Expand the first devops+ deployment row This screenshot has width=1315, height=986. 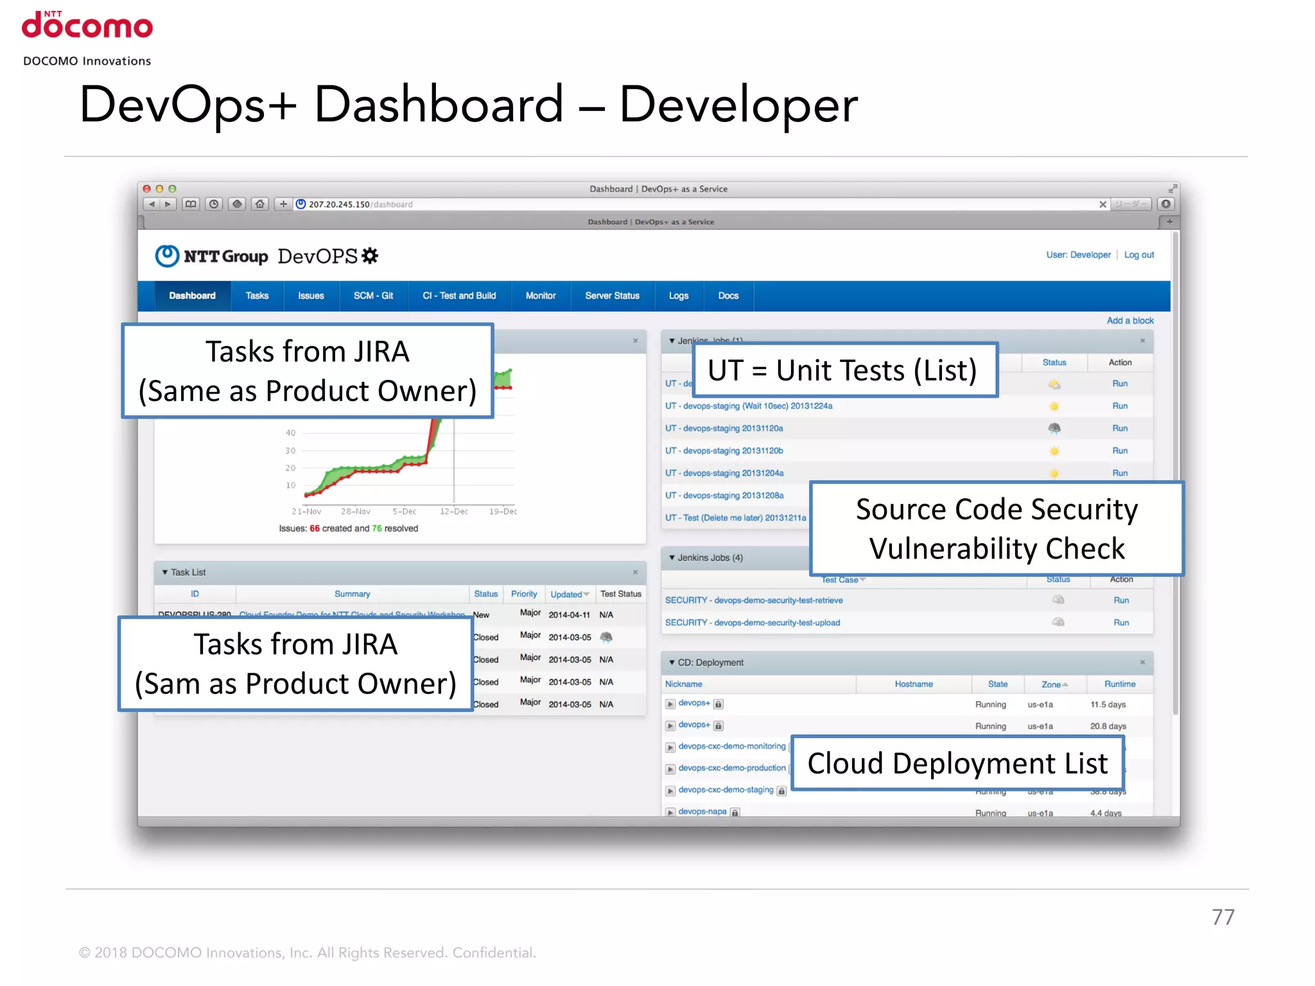point(670,704)
